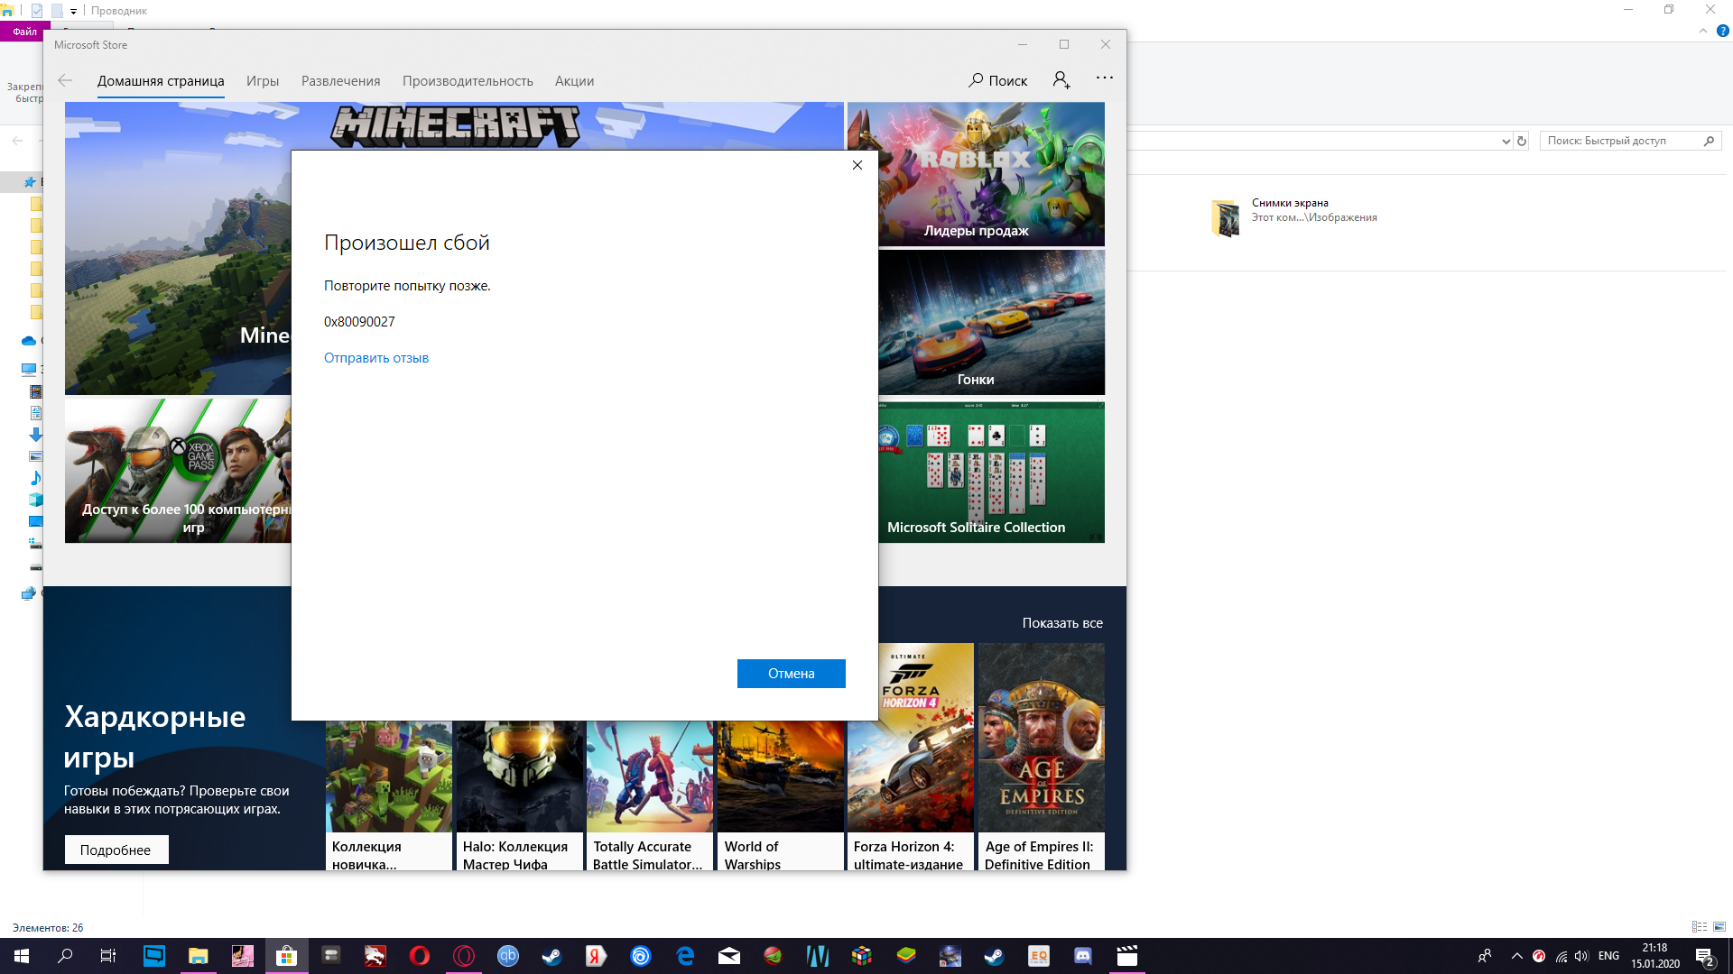This screenshot has height=974, width=1733.
Task: Open Discord from the taskbar
Action: (1083, 956)
